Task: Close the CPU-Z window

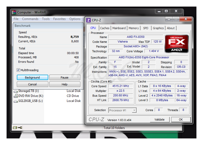Action: pyautogui.click(x=186, y=19)
